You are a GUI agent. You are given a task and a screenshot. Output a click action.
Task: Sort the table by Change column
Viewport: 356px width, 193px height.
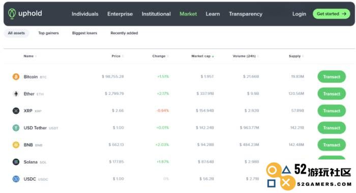(x=161, y=56)
